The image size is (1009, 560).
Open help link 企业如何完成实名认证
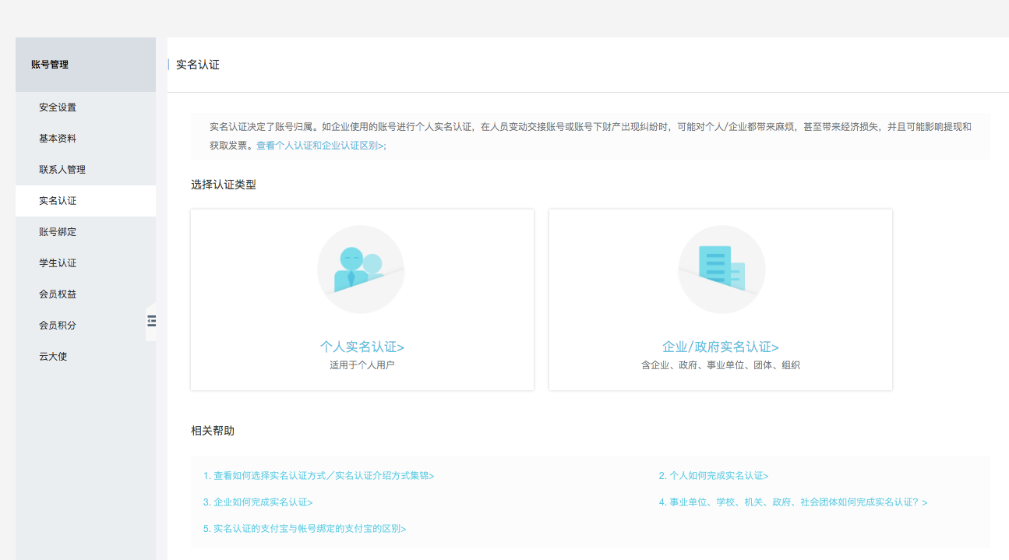coord(258,502)
